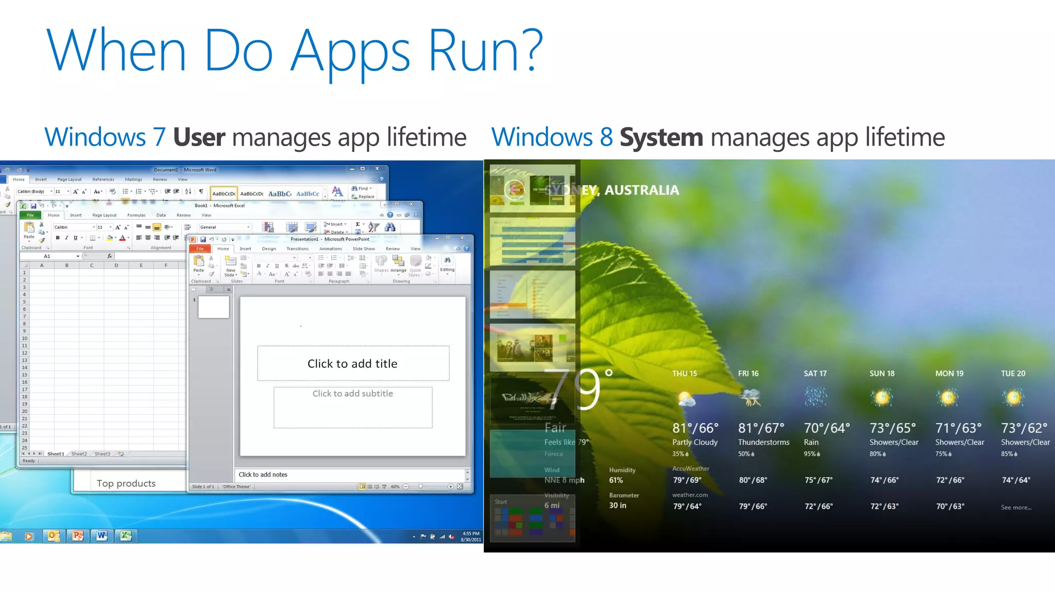Click the Word icon on the taskbar

click(x=102, y=536)
